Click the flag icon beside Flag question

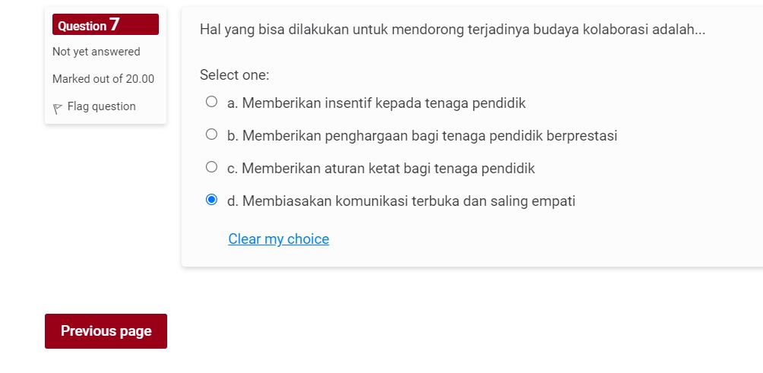[58, 109]
